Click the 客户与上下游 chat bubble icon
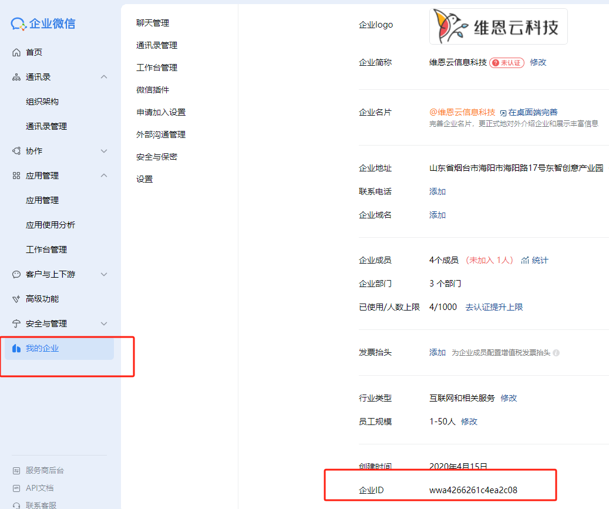The width and height of the screenshot is (609, 509). (16, 274)
